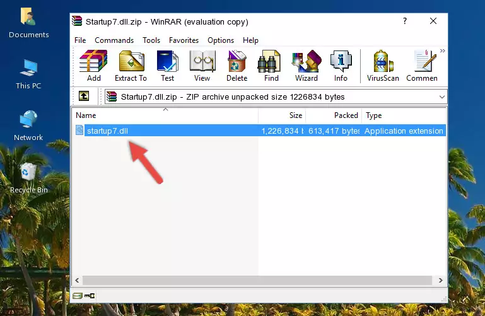
Task: Click the title bar help question mark
Action: coord(405,21)
